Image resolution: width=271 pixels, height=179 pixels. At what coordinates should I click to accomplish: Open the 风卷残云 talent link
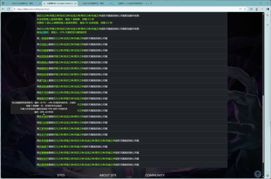pos(44,62)
